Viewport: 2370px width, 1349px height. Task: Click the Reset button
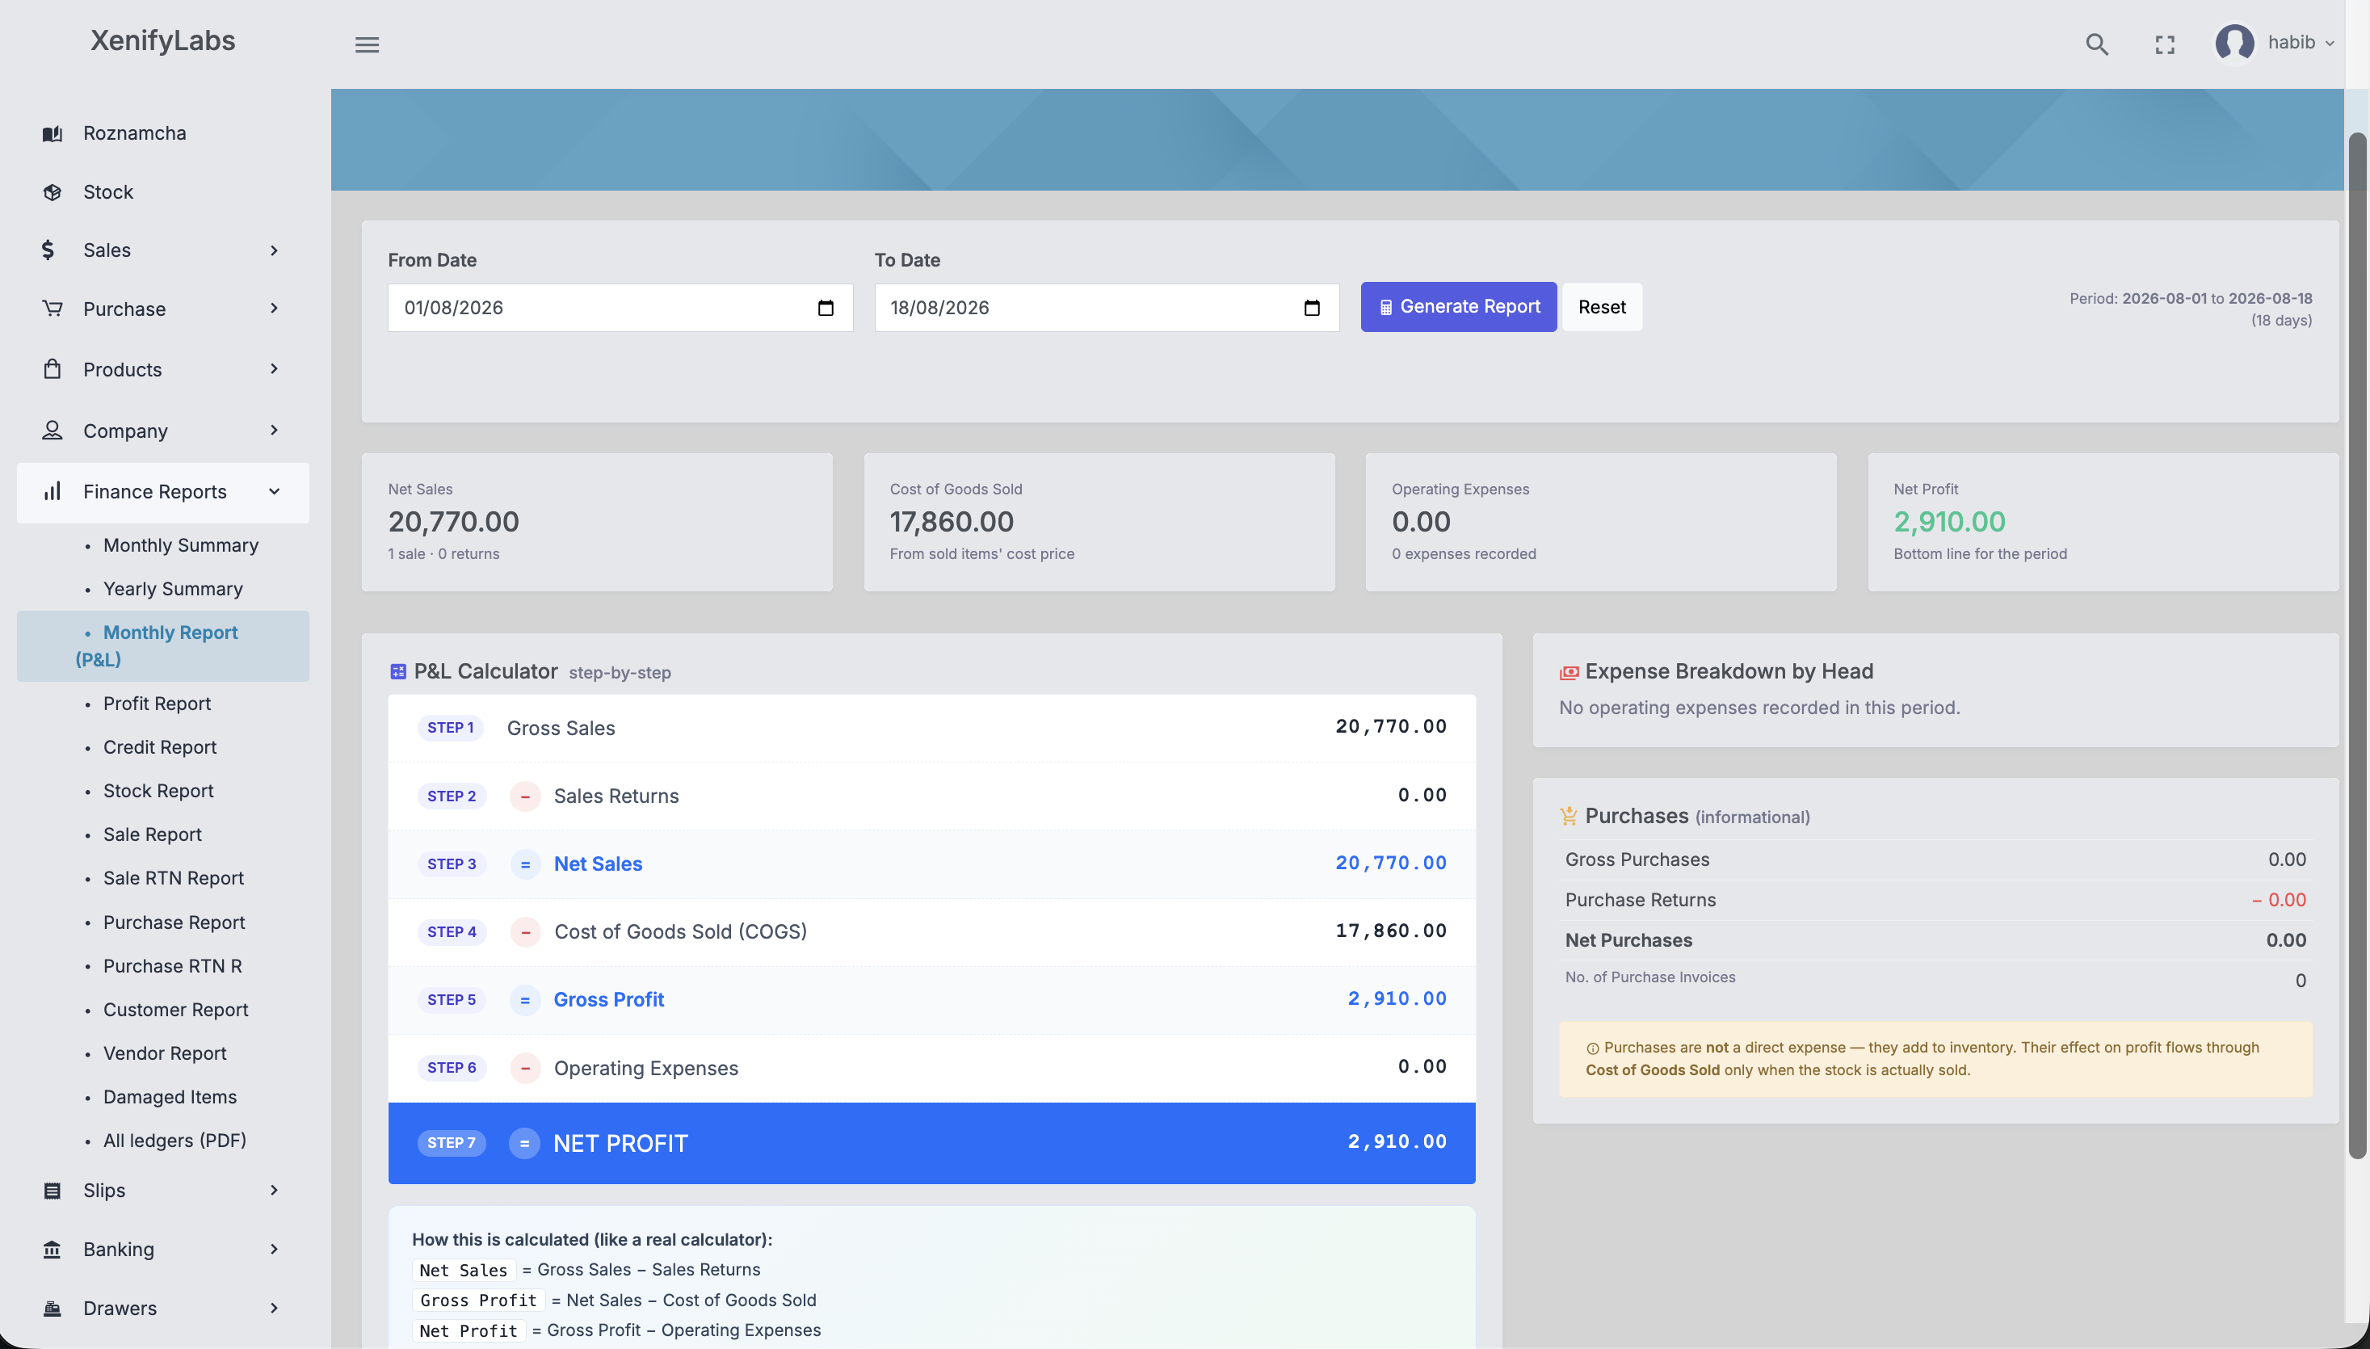coord(1601,307)
